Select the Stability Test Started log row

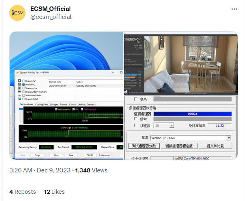tap(86, 86)
